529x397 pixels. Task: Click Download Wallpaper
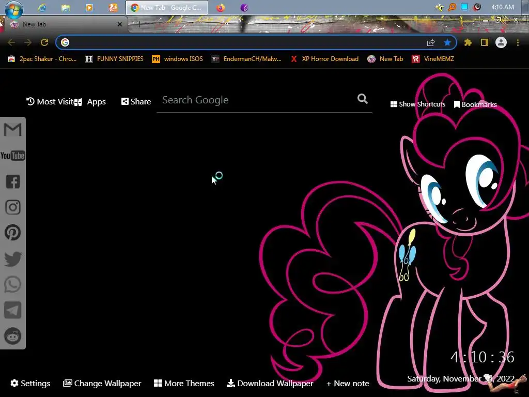click(x=270, y=383)
